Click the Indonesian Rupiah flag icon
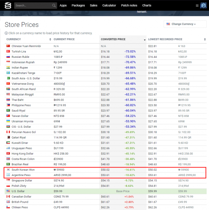The height and width of the screenshot is (210, 209). [8, 62]
